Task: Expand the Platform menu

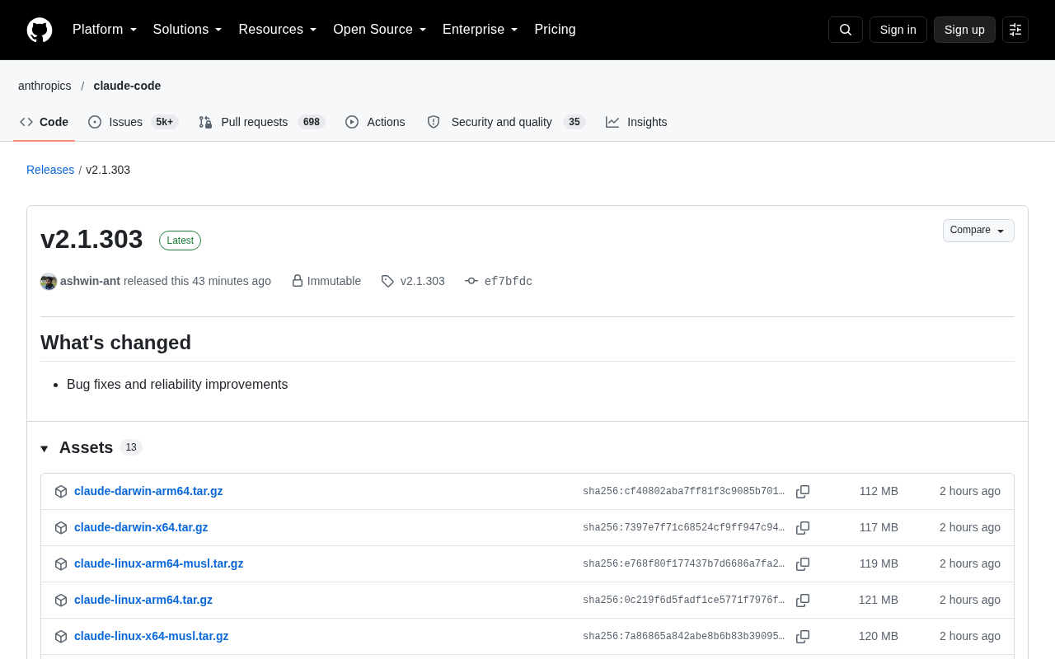Action: click(x=105, y=30)
